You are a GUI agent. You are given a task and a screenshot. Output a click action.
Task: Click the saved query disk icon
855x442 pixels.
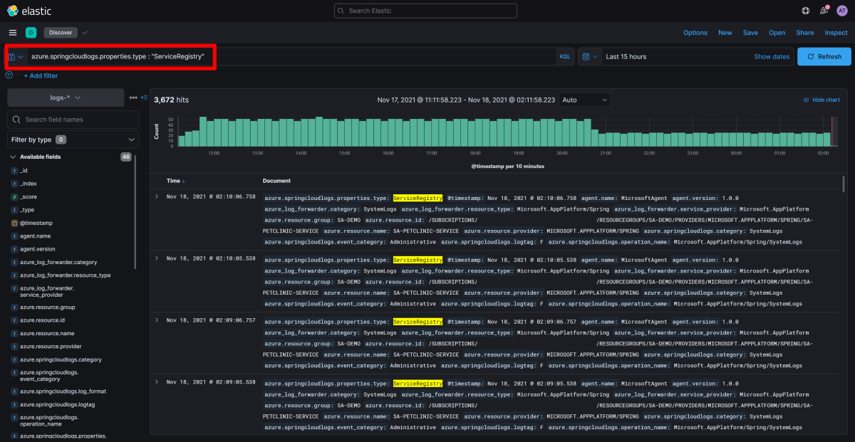(x=12, y=56)
